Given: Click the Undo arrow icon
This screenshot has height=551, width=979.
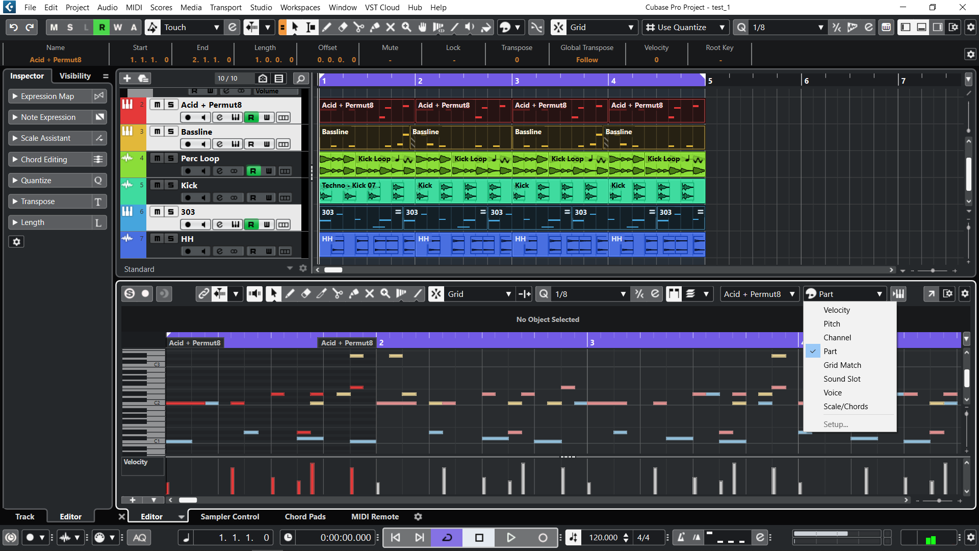Looking at the screenshot, I should [14, 28].
